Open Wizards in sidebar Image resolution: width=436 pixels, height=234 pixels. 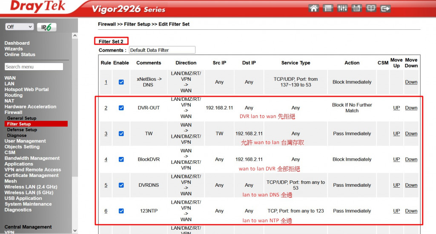click(14, 49)
